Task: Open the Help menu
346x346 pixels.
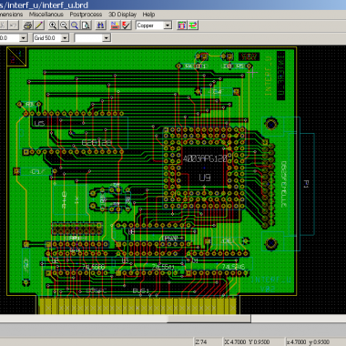Action: [148, 15]
